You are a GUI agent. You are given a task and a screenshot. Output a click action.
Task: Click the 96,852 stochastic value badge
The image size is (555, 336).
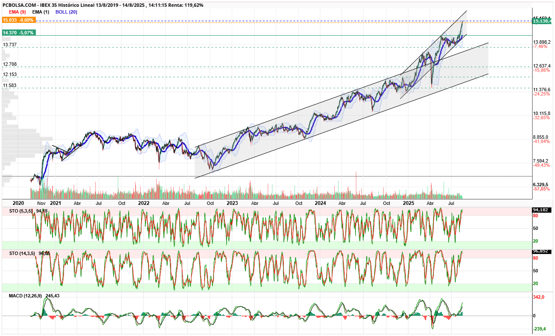(x=541, y=251)
